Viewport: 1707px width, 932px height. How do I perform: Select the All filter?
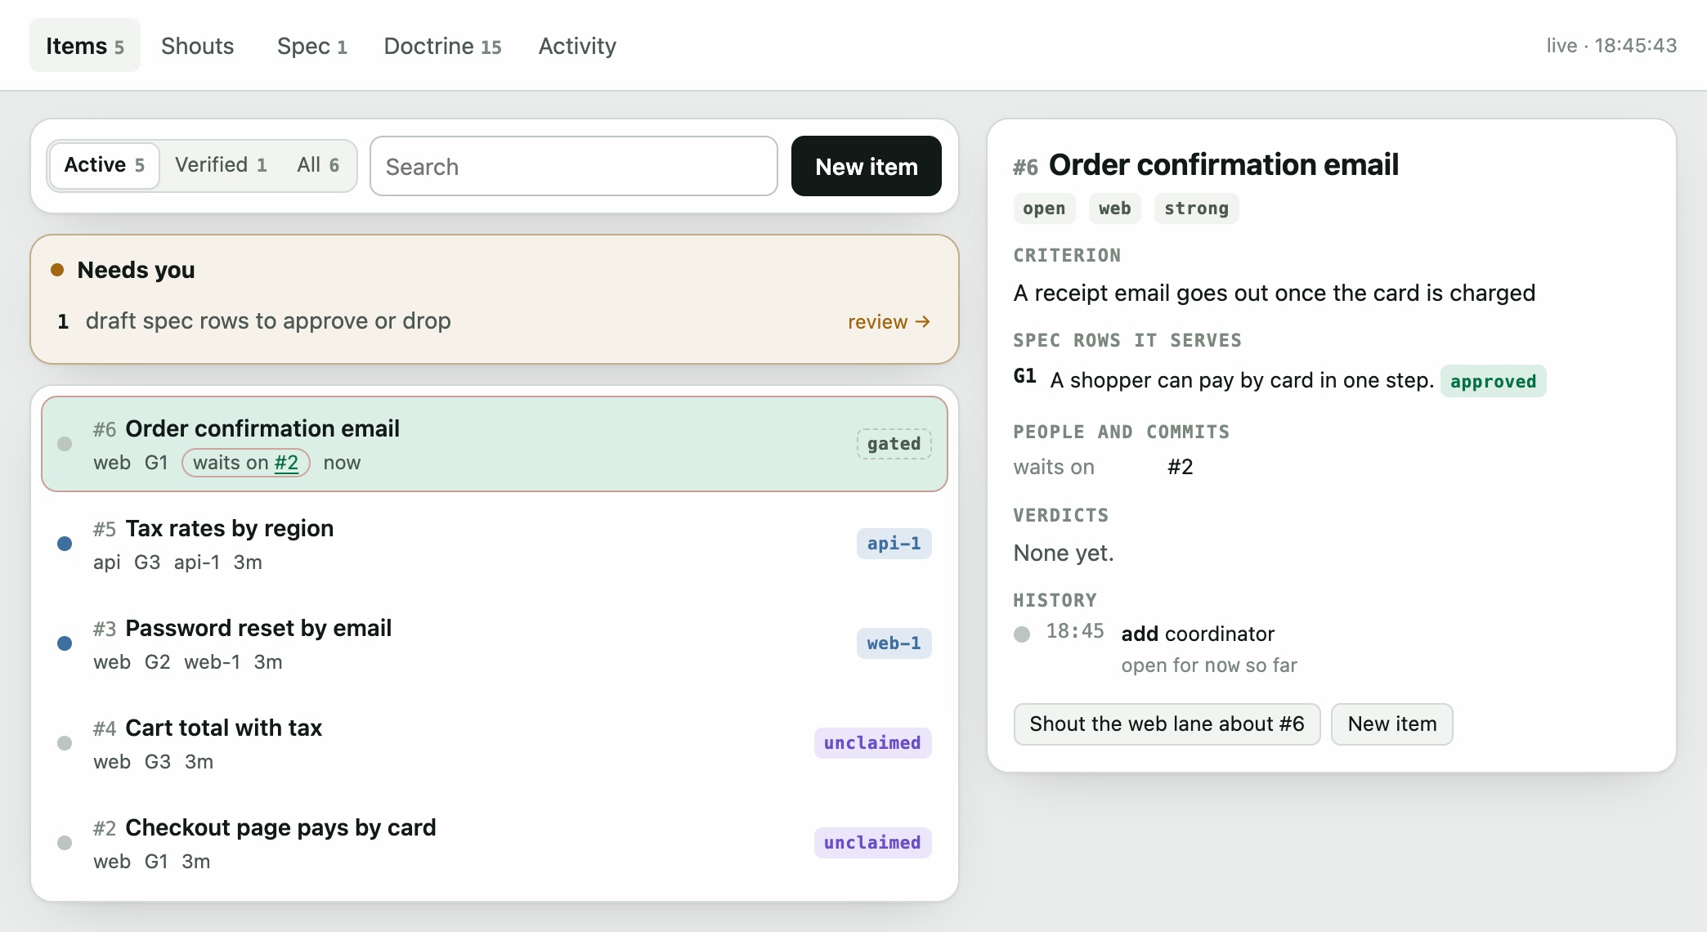[318, 165]
